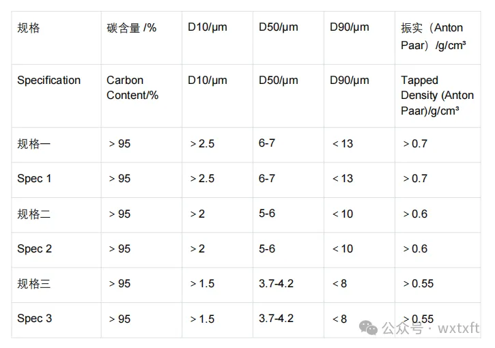Click the "Carbon Content/%" header cell

tap(132, 87)
